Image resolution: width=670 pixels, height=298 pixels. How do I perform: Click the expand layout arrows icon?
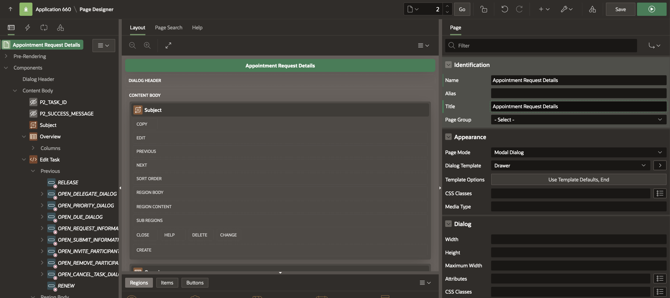(x=168, y=45)
